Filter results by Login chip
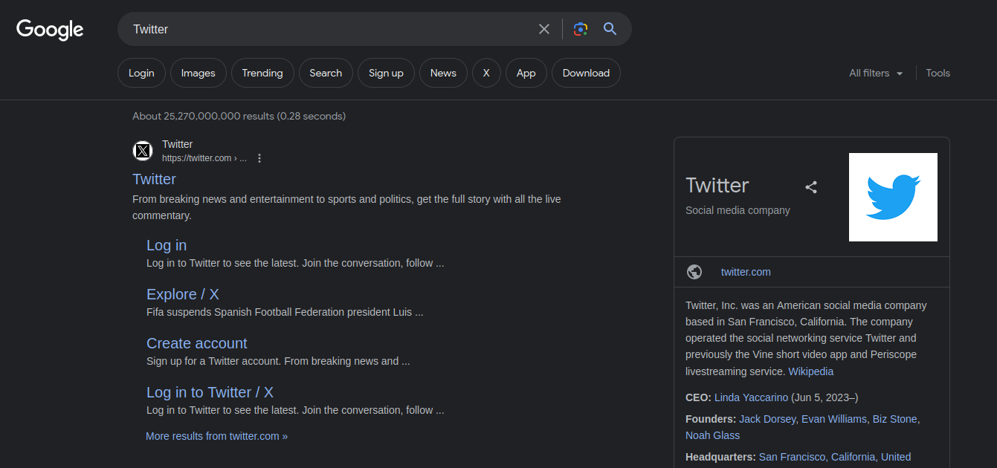The height and width of the screenshot is (468, 997). [141, 73]
